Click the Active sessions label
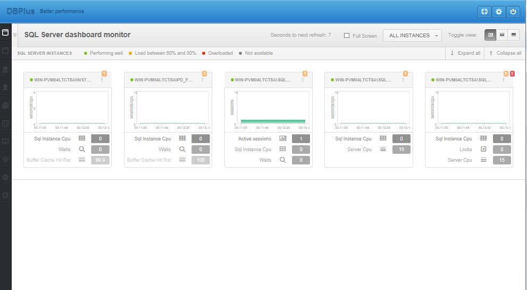527x290 pixels. coord(254,138)
